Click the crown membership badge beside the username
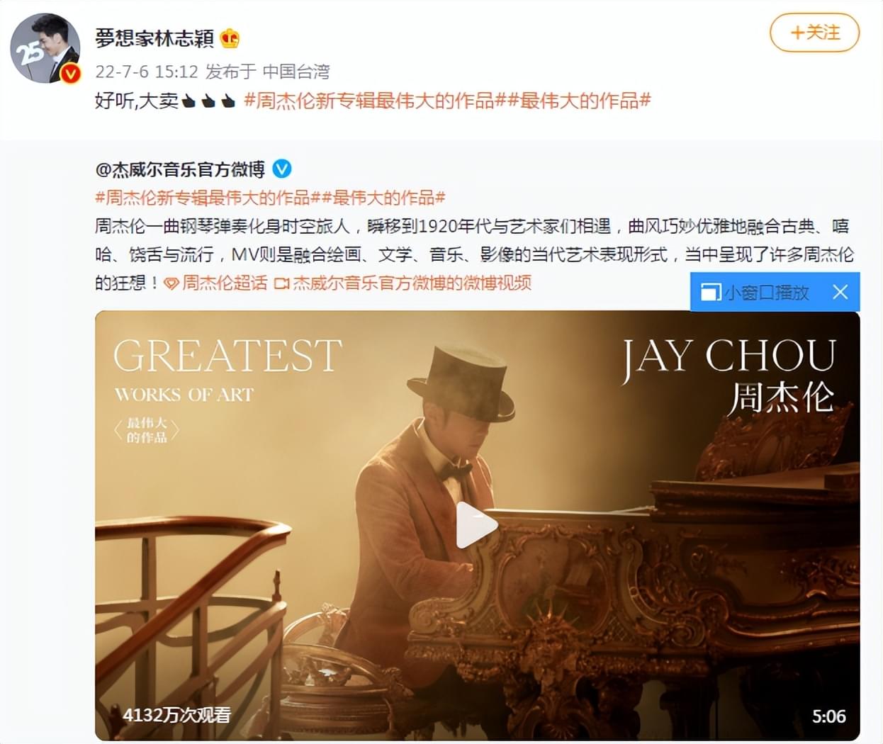 click(x=230, y=38)
